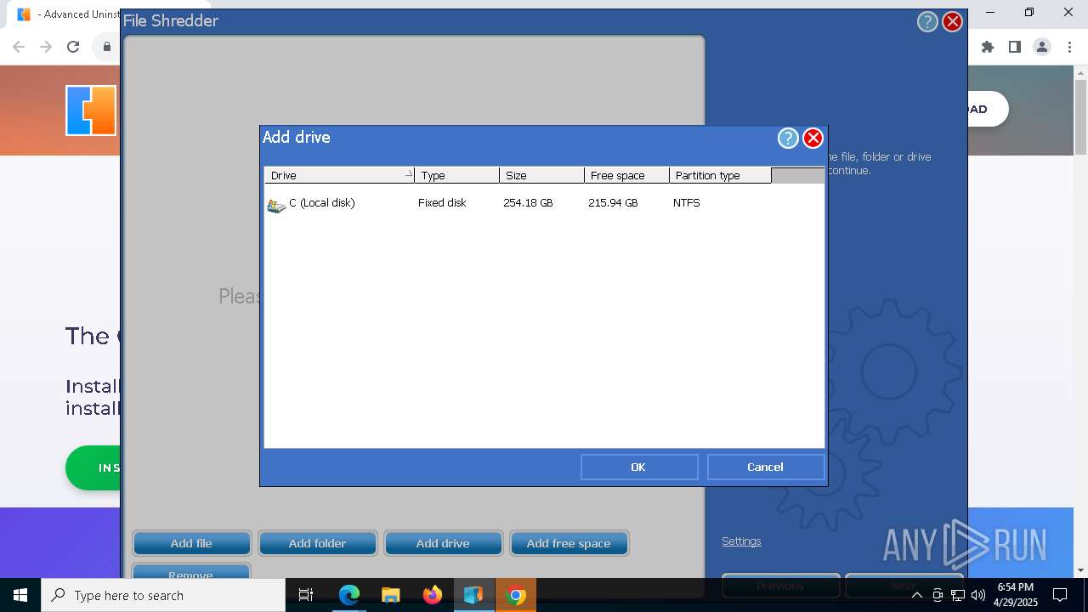1088x612 pixels.
Task: Click the Advanced Uninstaller logo on webpage
Action: click(x=91, y=110)
